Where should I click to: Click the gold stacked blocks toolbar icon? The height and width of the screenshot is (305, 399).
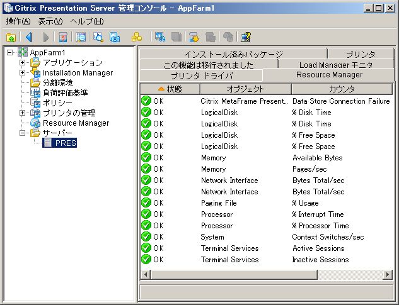(137, 37)
